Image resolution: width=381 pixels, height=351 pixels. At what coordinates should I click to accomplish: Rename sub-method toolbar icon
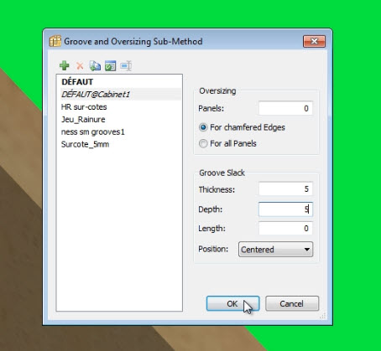pyautogui.click(x=126, y=66)
